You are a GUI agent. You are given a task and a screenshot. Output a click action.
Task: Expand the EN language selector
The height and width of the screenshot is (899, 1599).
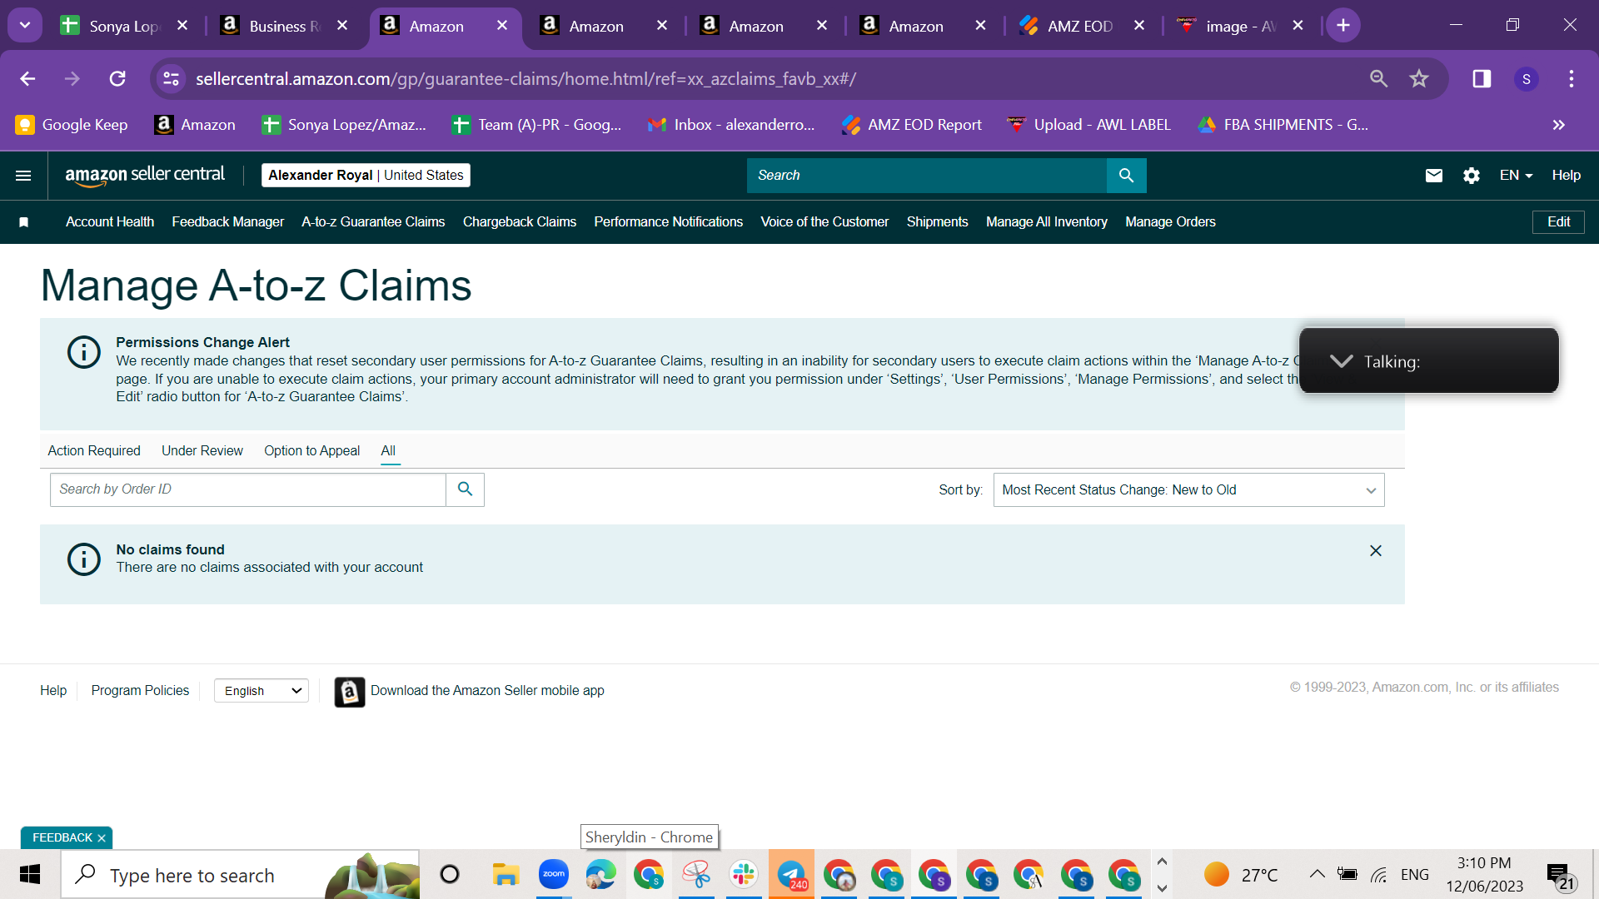[x=1516, y=176]
